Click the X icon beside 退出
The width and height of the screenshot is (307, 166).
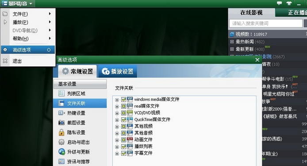pos(5,61)
